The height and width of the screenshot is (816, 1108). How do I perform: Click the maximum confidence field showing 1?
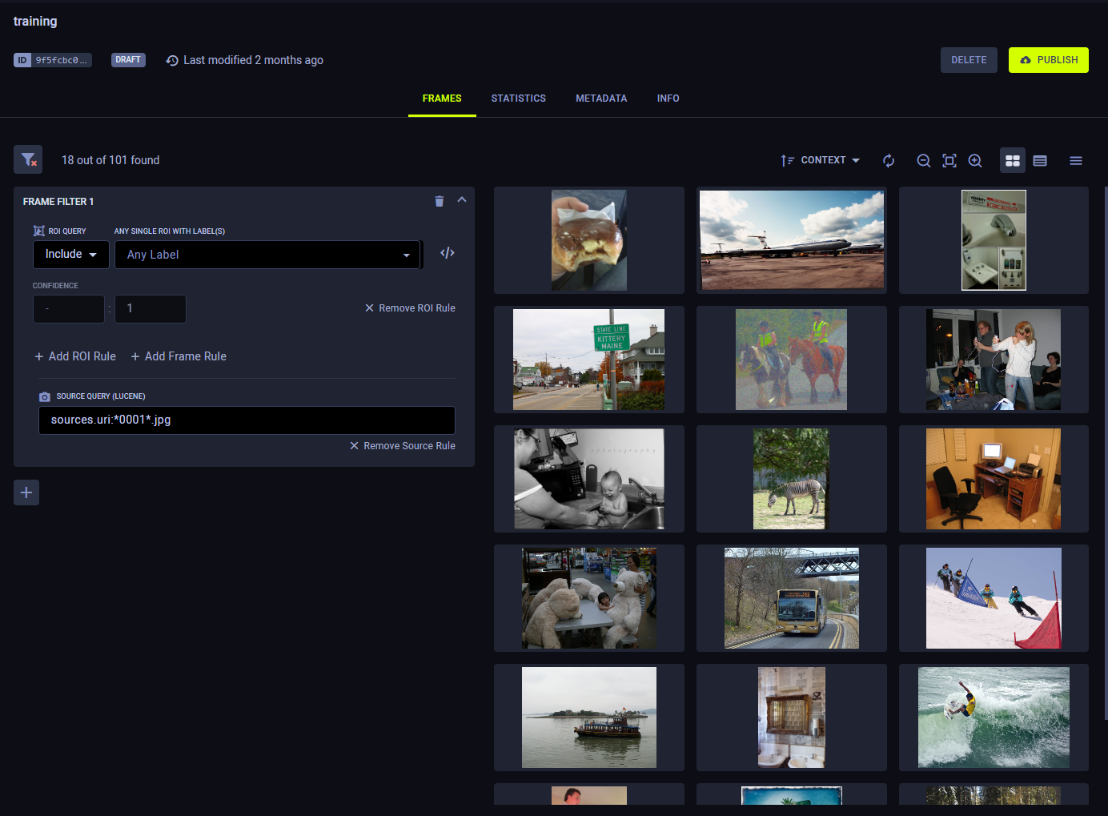pos(151,309)
